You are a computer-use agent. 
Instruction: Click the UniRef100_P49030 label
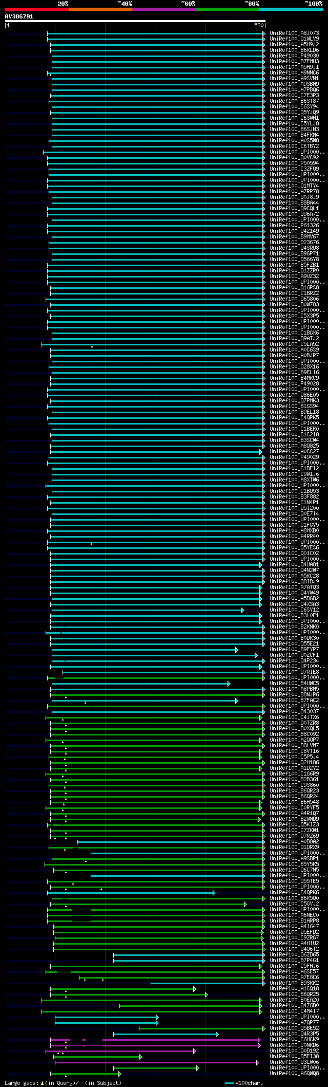tap(294, 56)
